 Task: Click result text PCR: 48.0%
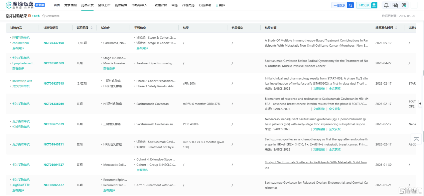[x=190, y=124]
